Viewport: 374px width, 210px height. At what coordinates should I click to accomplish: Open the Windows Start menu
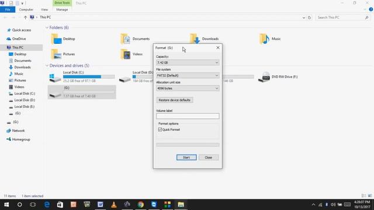(x=6, y=205)
